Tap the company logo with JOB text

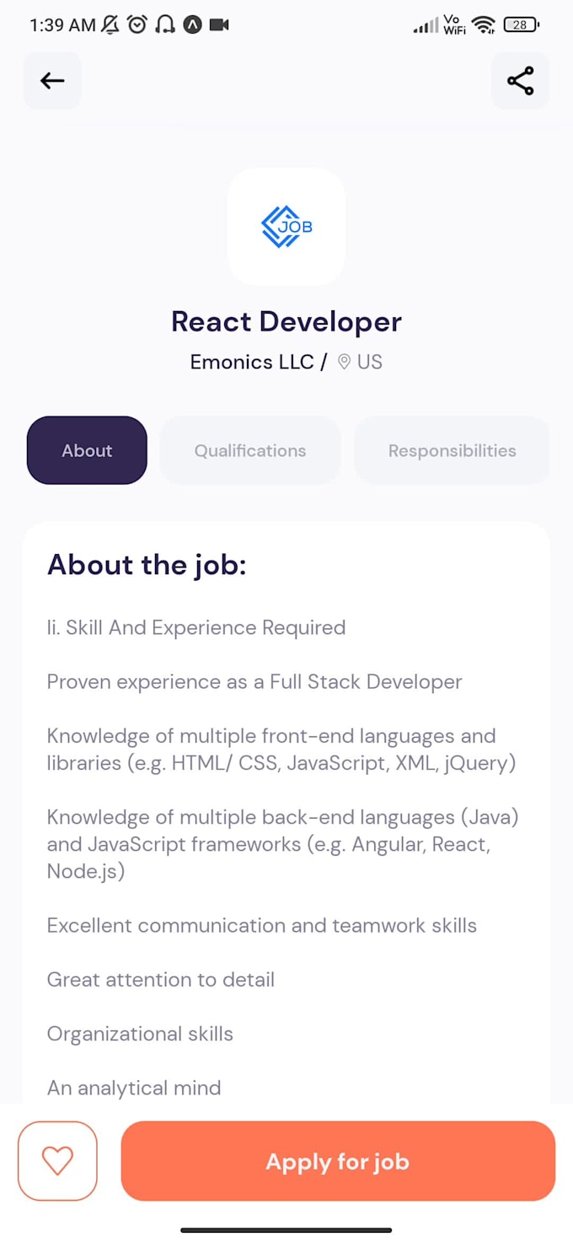(286, 226)
